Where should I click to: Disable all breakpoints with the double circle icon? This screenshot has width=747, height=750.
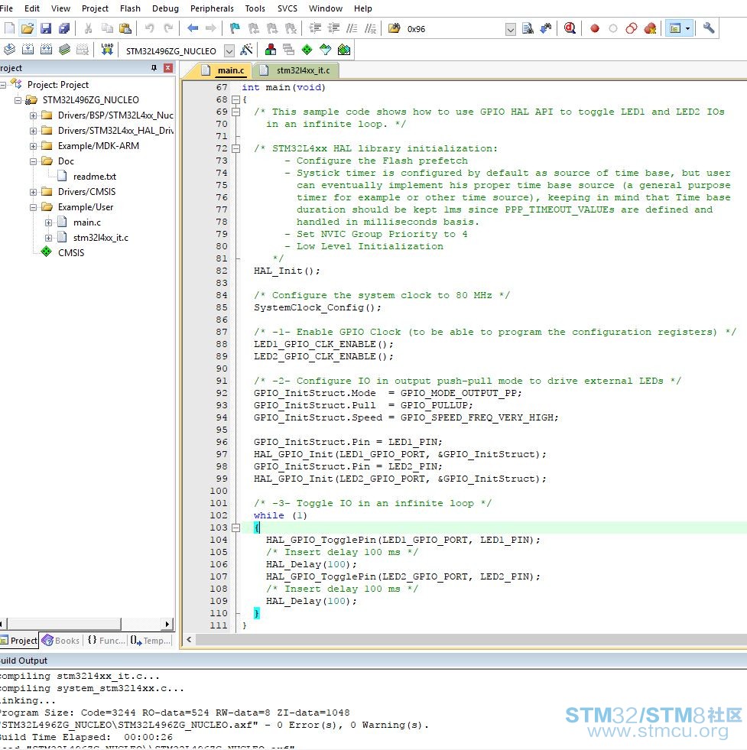pyautogui.click(x=632, y=28)
